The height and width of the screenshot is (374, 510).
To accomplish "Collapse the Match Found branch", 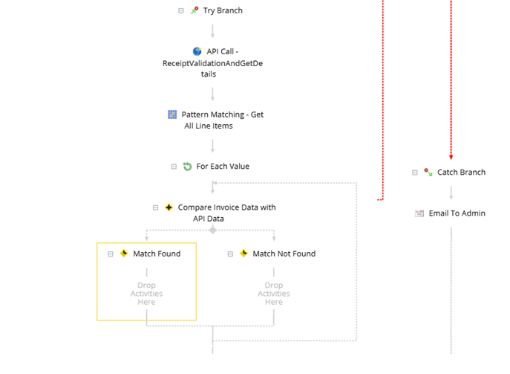I will pos(111,254).
